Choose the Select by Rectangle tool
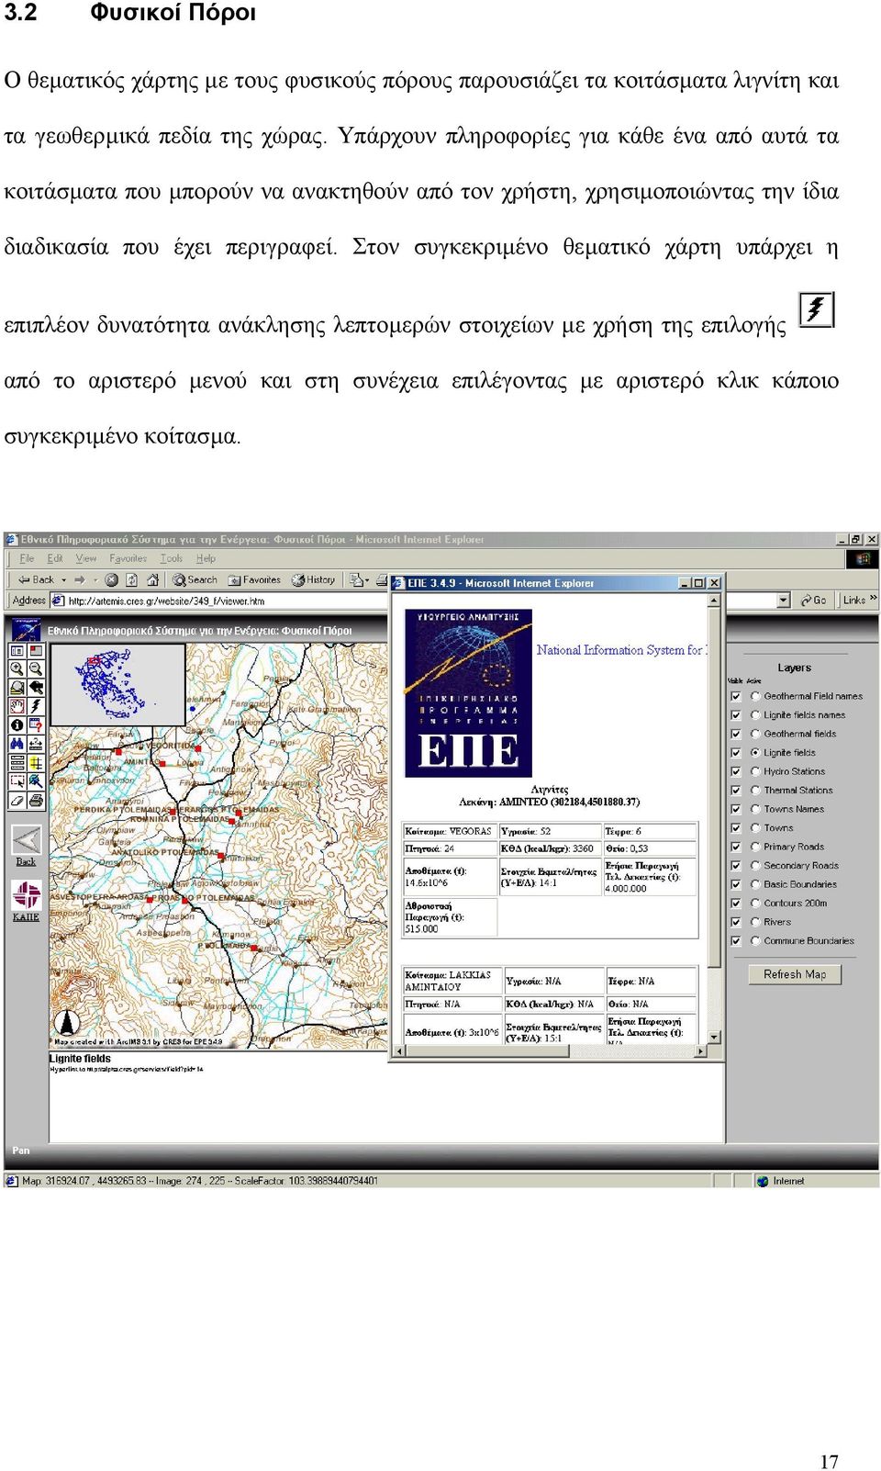The image size is (881, 1471). click(17, 781)
